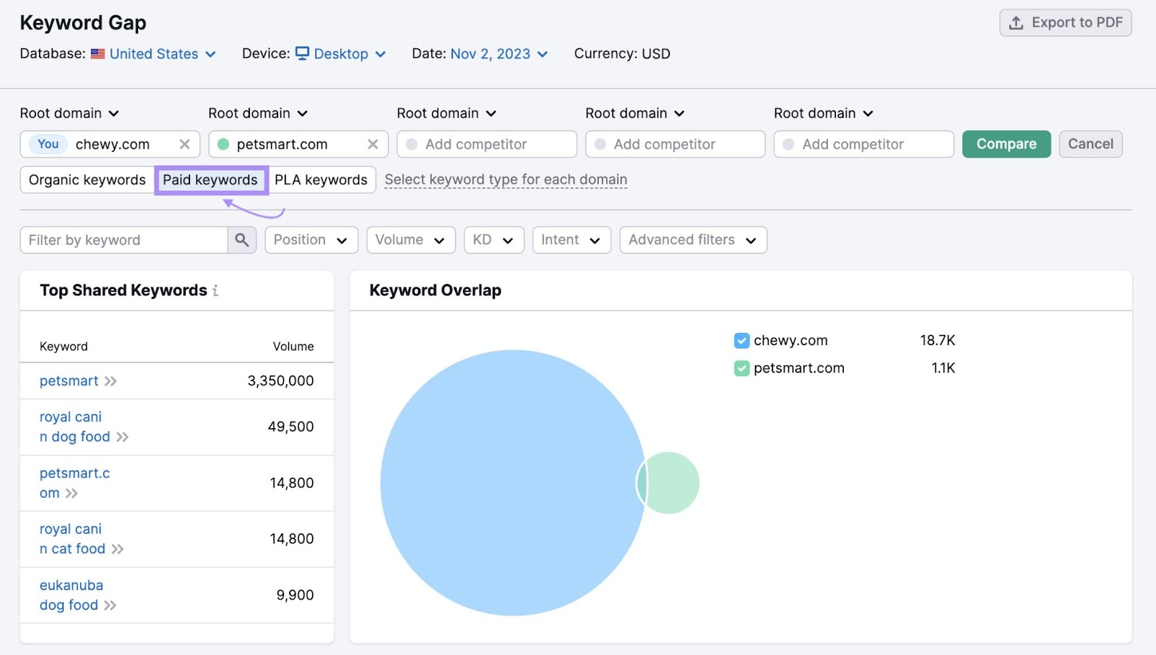Image resolution: width=1156 pixels, height=655 pixels.
Task: Click the double-arrow icon after eukanuba dog food
Action: coord(110,605)
